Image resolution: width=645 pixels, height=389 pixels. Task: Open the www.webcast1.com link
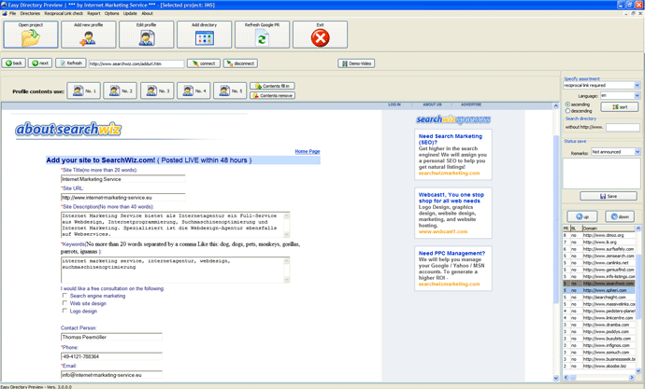point(443,232)
